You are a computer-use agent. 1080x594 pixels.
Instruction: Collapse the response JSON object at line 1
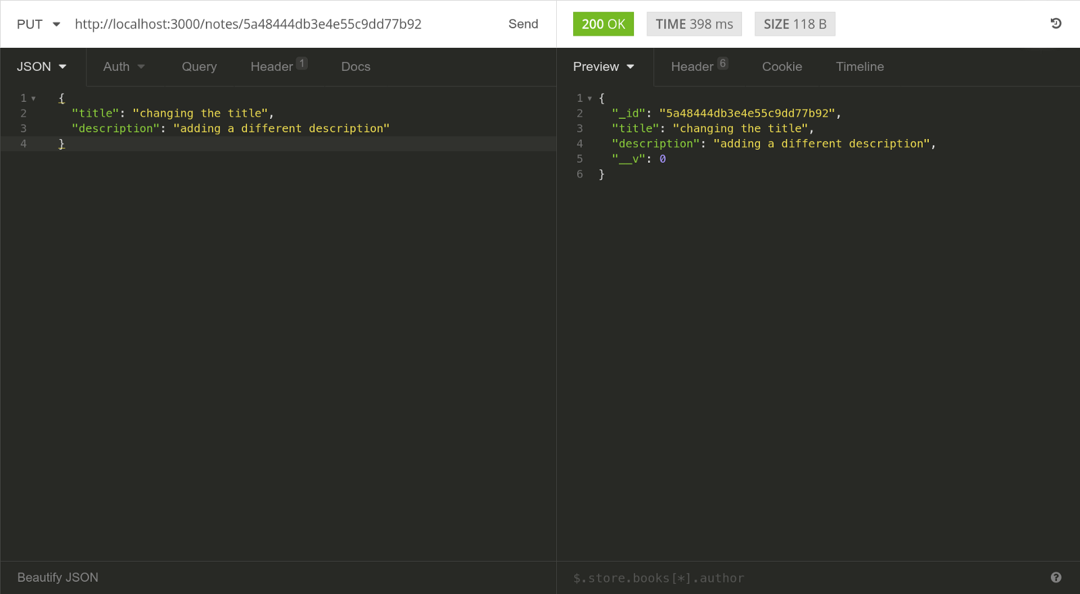tap(589, 99)
